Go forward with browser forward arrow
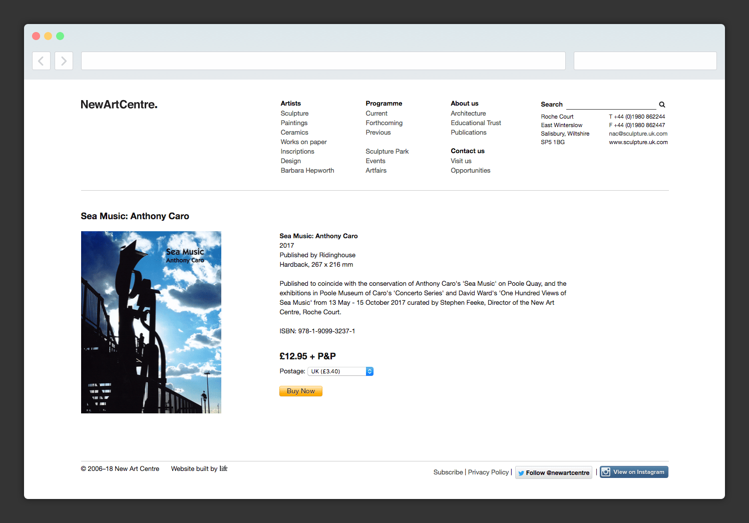 point(64,61)
